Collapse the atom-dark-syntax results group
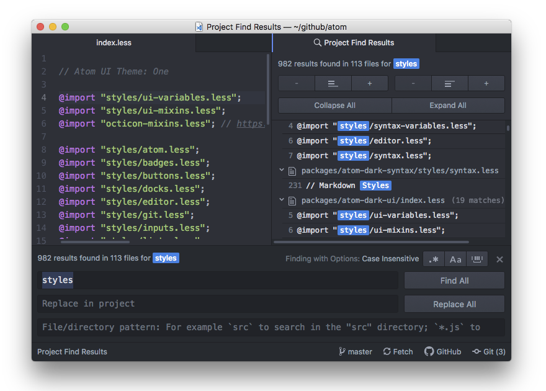The height and width of the screenshot is (391, 546). pyautogui.click(x=281, y=170)
